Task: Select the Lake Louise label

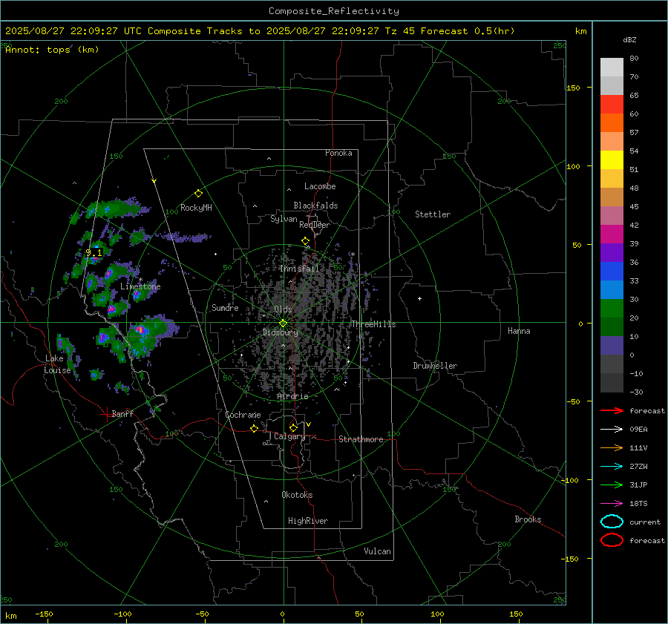Action: pos(57,364)
